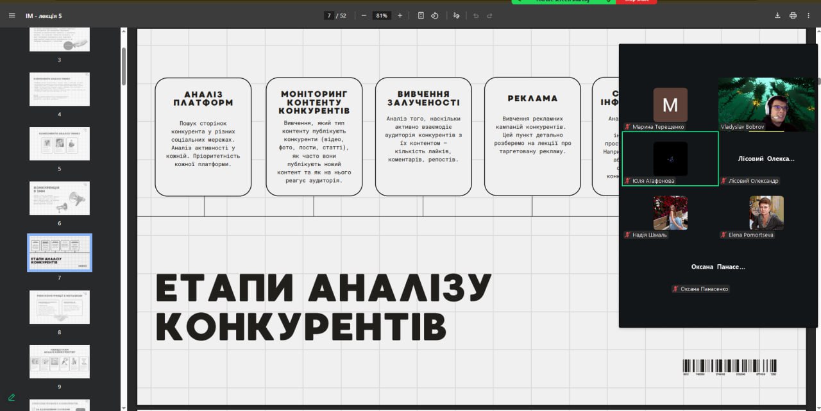Click Stop share button

[x=636, y=2]
